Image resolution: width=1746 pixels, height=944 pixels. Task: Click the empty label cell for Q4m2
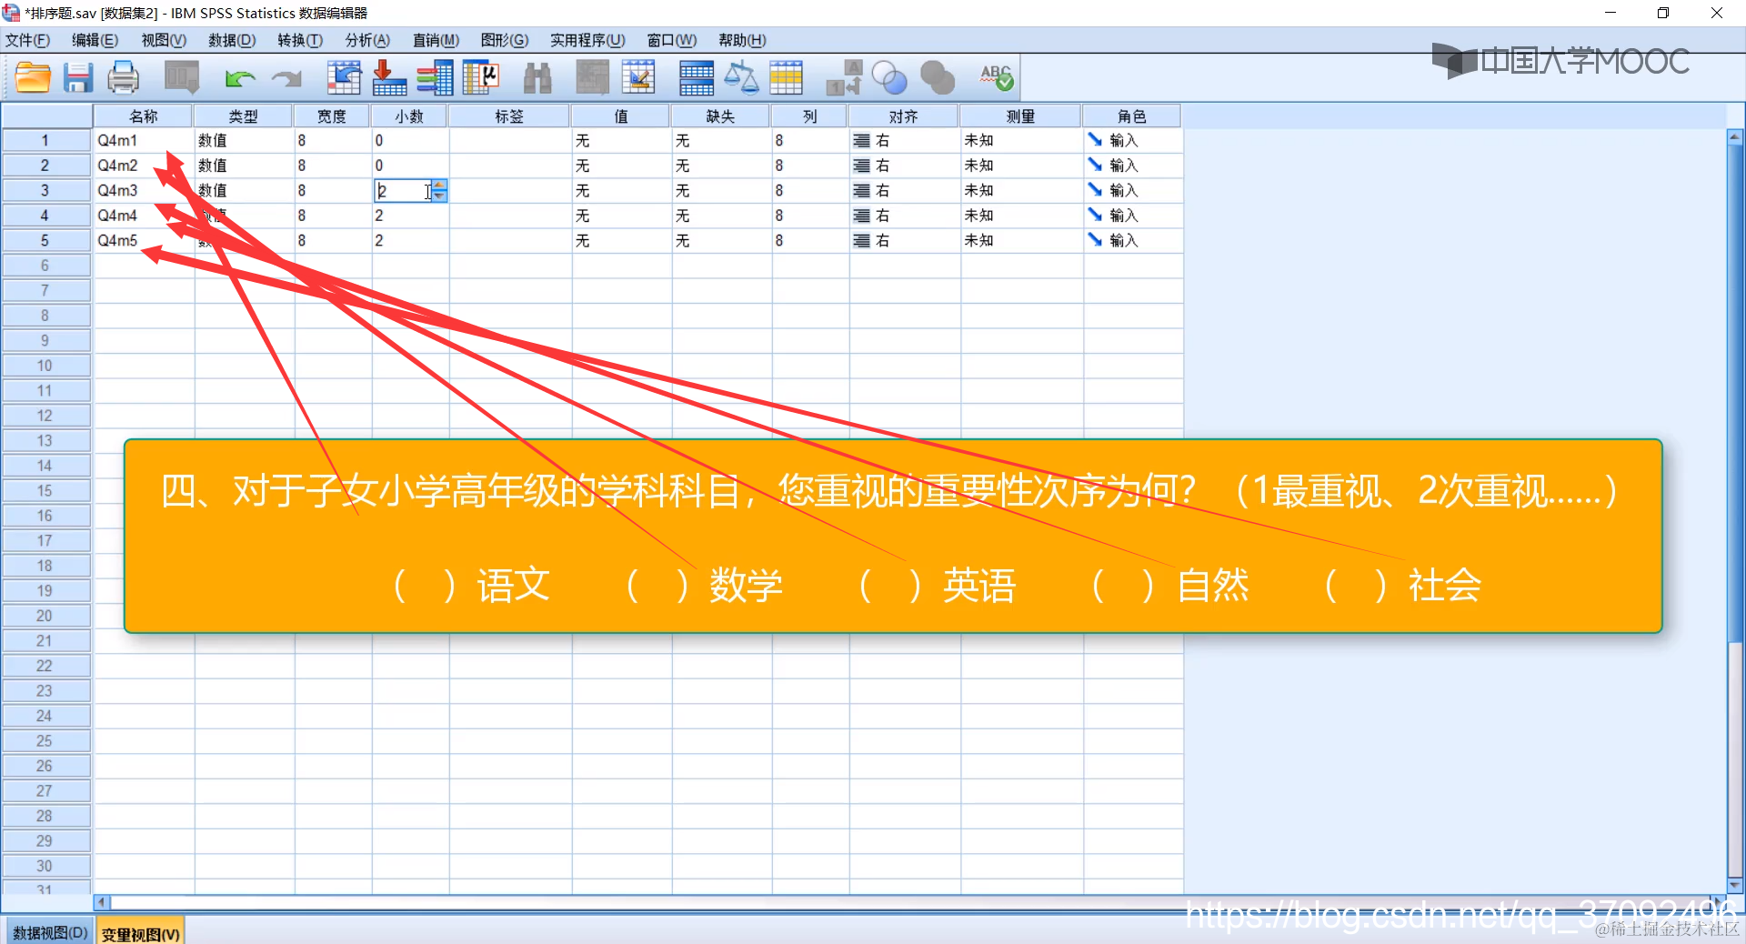point(510,166)
